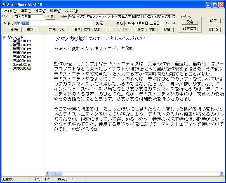The image size is (226, 183).
Task: Click the 上書き button
Action: pyautogui.click(x=76, y=30)
